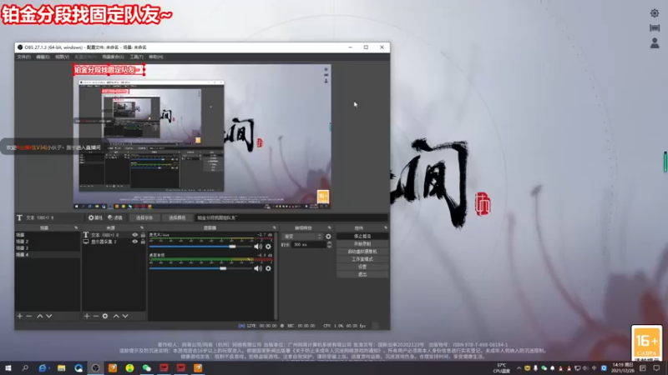Remove selected scene with minus icon

tap(29, 316)
